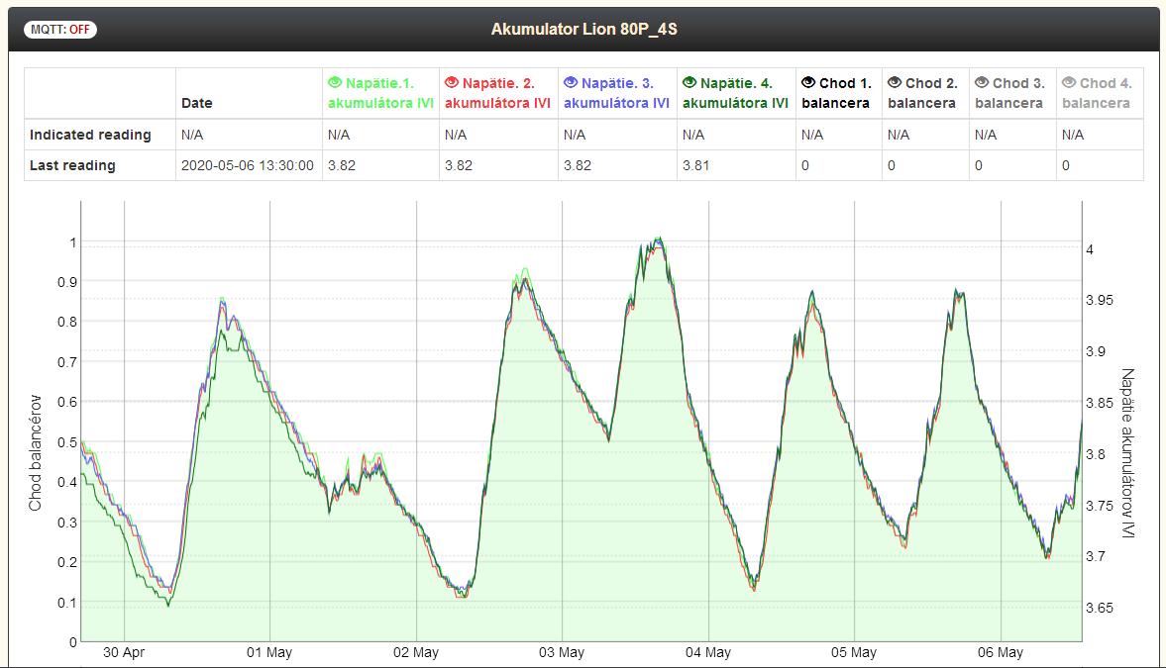Click the 06 May label on time axis

[x=1001, y=653]
